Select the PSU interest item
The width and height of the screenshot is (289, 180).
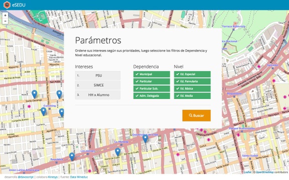[x=98, y=75]
